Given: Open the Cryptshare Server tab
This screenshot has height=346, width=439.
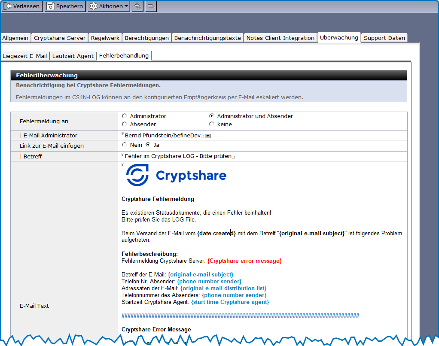Looking at the screenshot, I should tap(60, 38).
